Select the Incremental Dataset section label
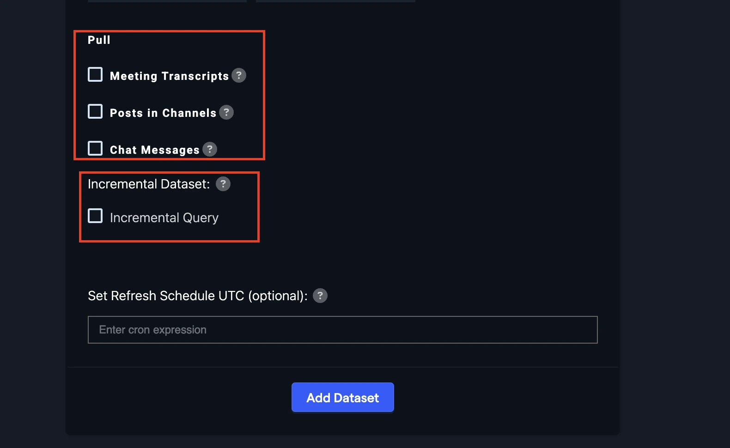 149,183
